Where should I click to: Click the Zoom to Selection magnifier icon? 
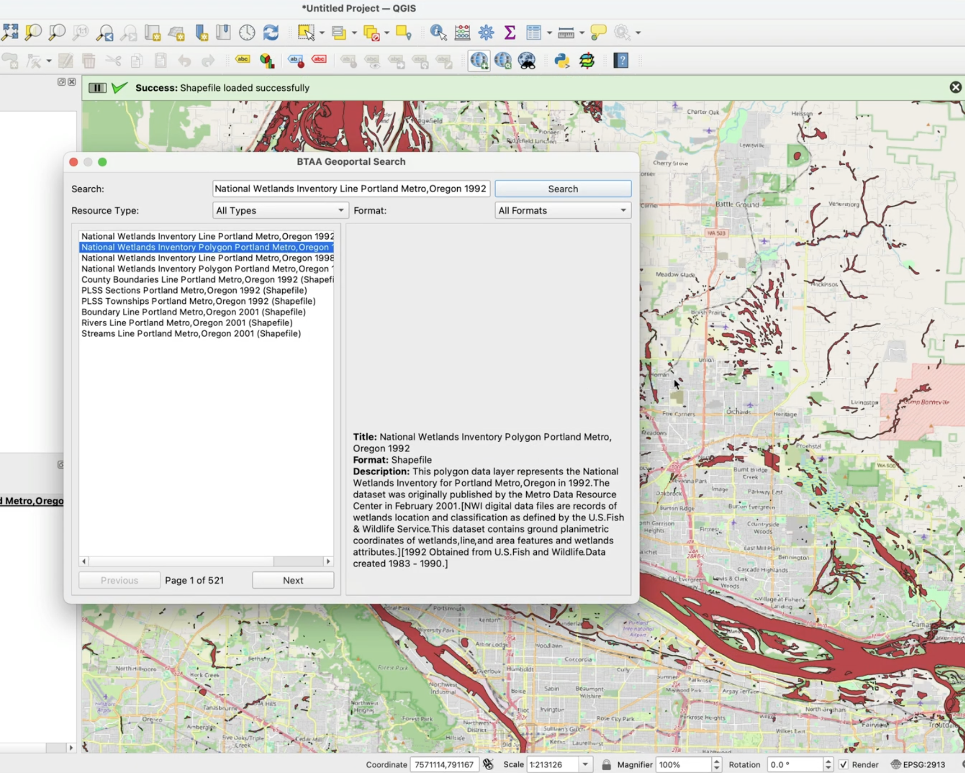pos(33,32)
